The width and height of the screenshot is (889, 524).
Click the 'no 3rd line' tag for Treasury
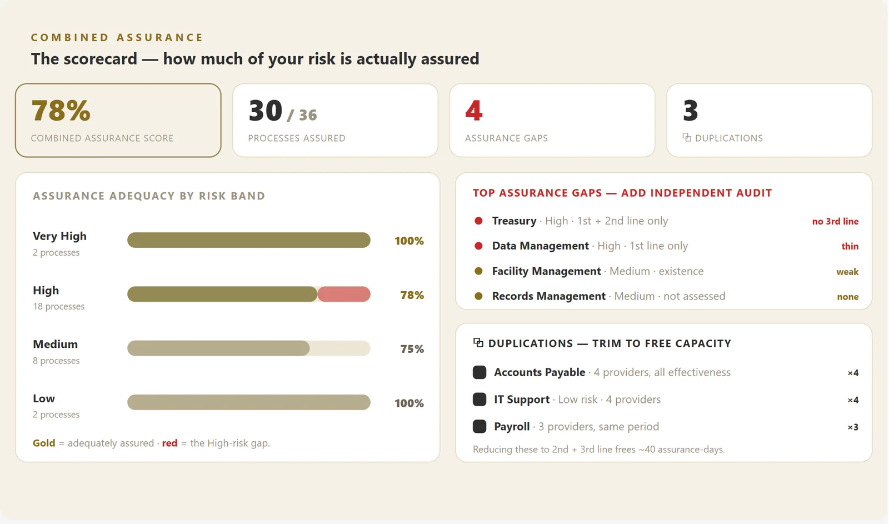tap(835, 221)
